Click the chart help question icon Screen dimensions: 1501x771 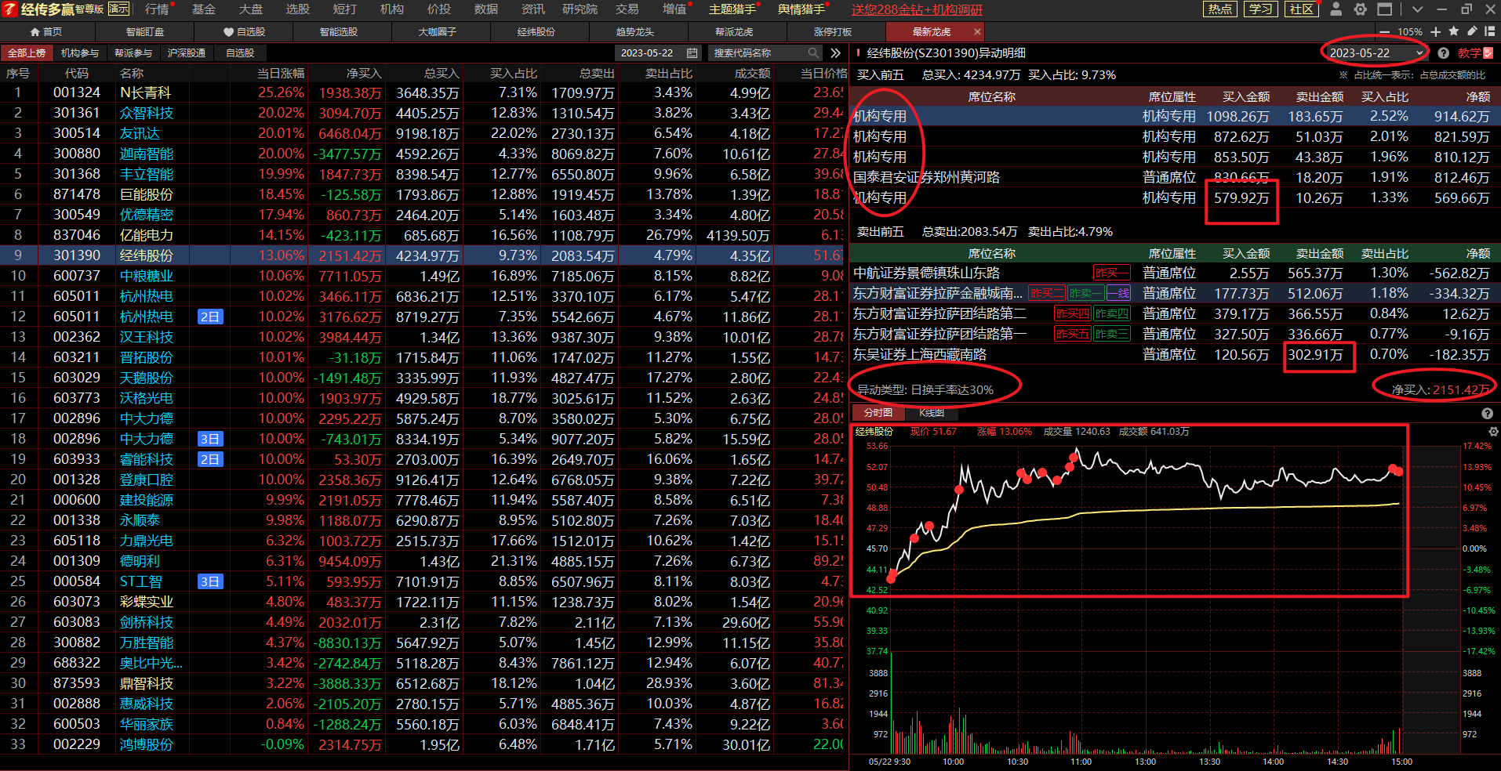point(1487,414)
